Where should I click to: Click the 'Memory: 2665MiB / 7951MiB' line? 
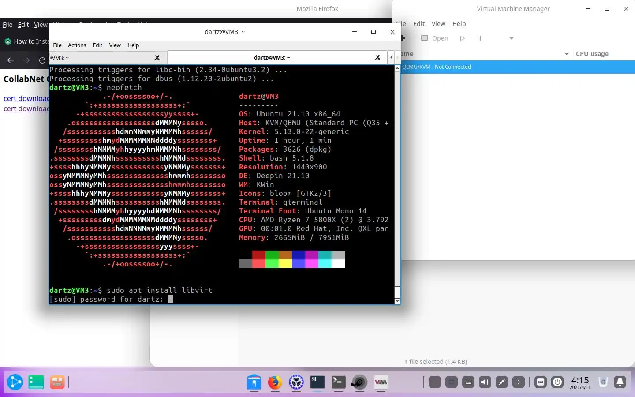click(294, 237)
